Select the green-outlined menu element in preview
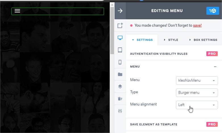The height and width of the screenshot is (133, 222). pyautogui.click(x=58, y=11)
